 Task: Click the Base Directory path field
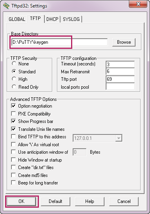59,42
